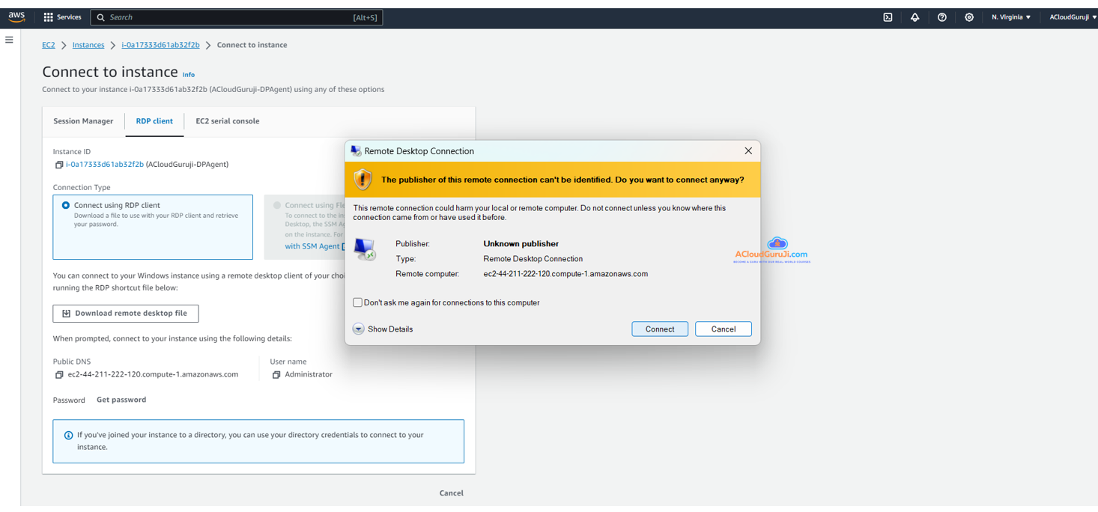
Task: Launch the CloudShell terminal icon
Action: (888, 17)
